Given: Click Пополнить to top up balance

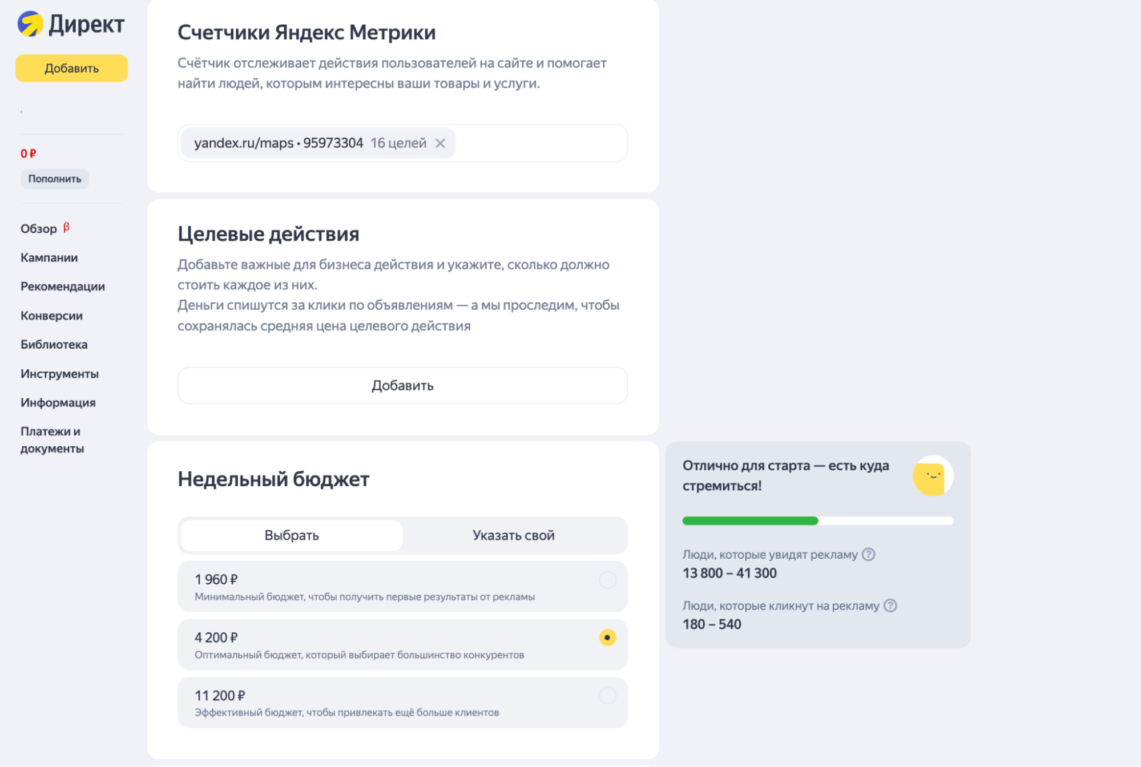Looking at the screenshot, I should 54,179.
